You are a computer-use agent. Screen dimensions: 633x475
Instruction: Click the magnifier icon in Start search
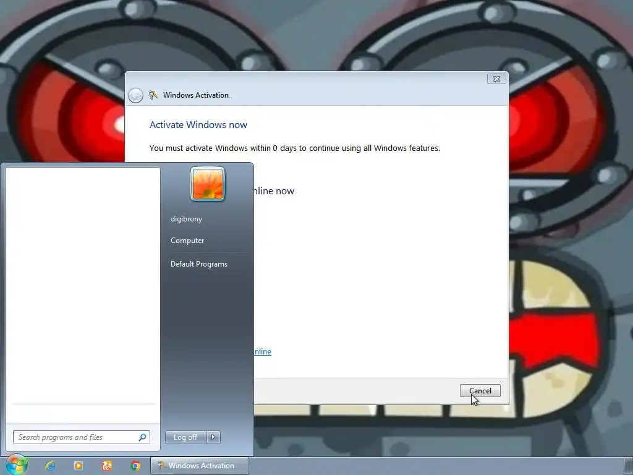point(142,437)
